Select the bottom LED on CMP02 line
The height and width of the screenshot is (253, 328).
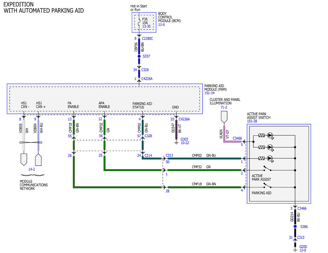click(270, 158)
